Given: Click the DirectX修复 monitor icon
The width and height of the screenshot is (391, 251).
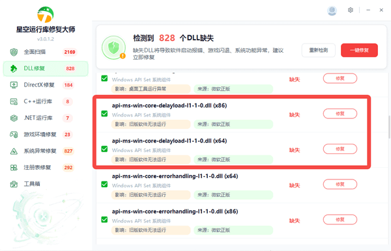Looking at the screenshot, I should tap(14, 85).
